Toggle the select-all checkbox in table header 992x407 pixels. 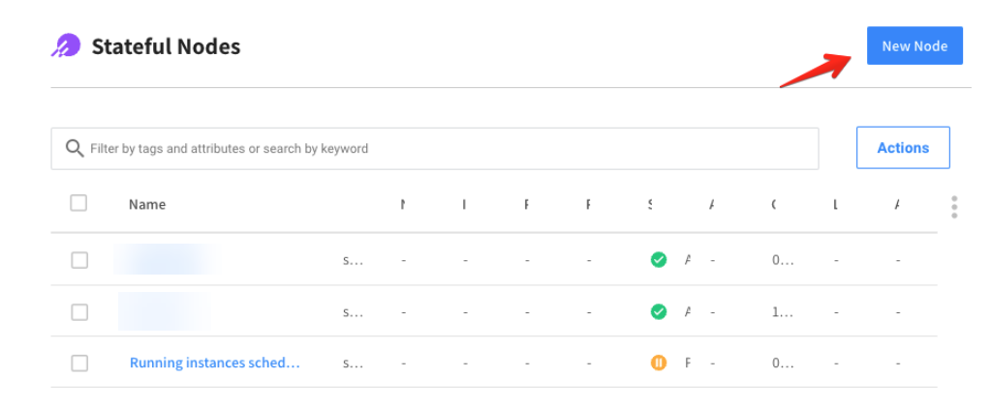tap(78, 203)
